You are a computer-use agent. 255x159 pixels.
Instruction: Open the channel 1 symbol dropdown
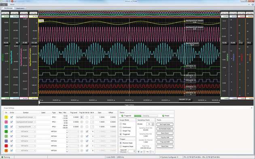[x=25, y=117]
